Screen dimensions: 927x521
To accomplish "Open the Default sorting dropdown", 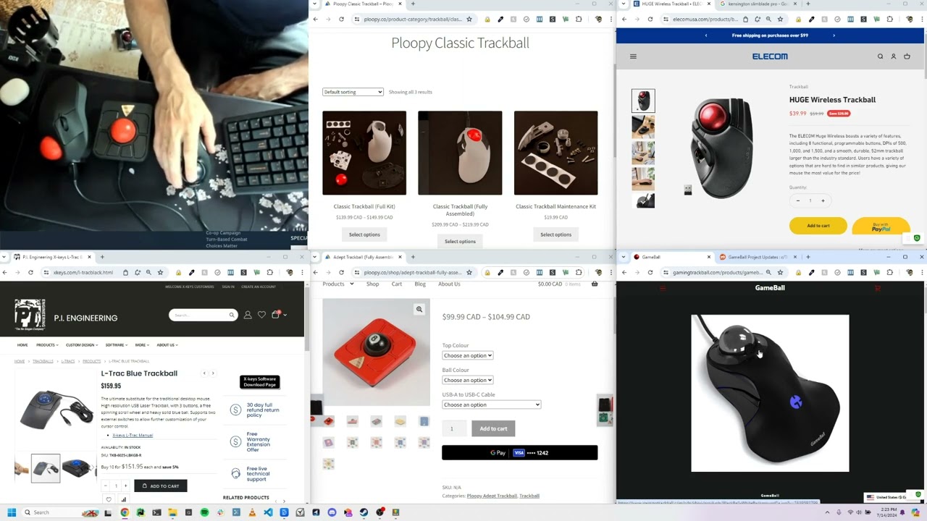I will (x=353, y=92).
